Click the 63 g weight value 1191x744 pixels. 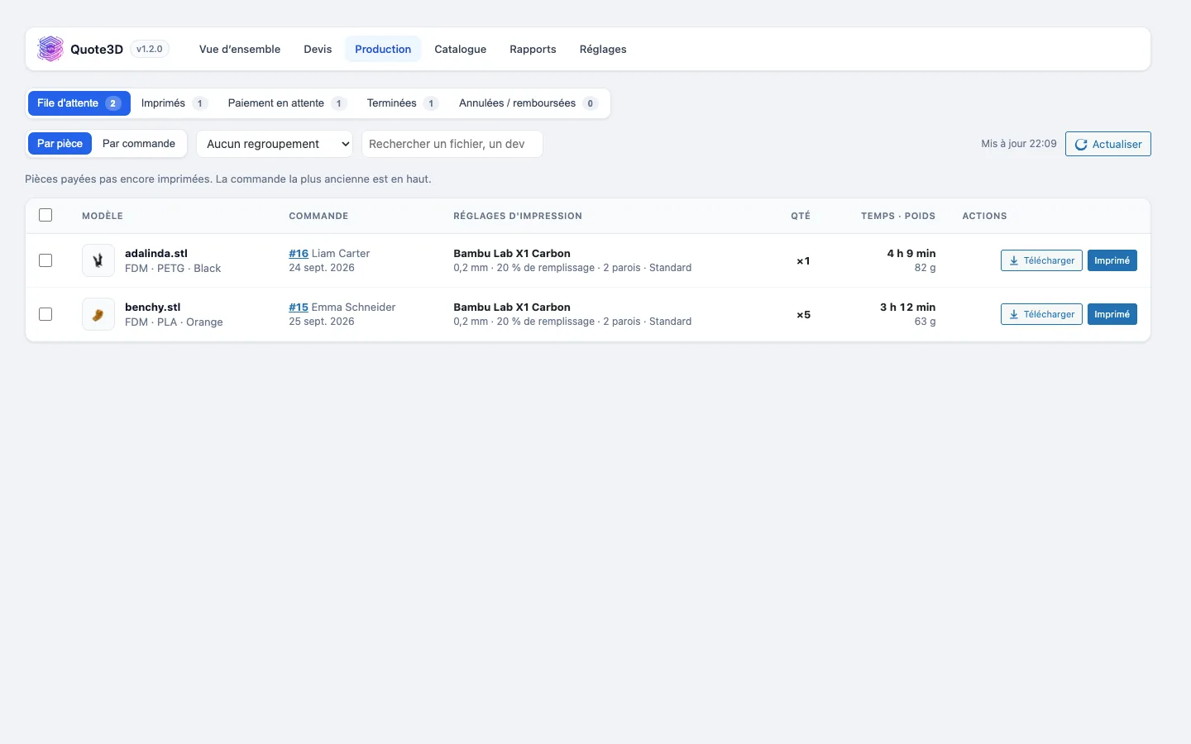(926, 322)
